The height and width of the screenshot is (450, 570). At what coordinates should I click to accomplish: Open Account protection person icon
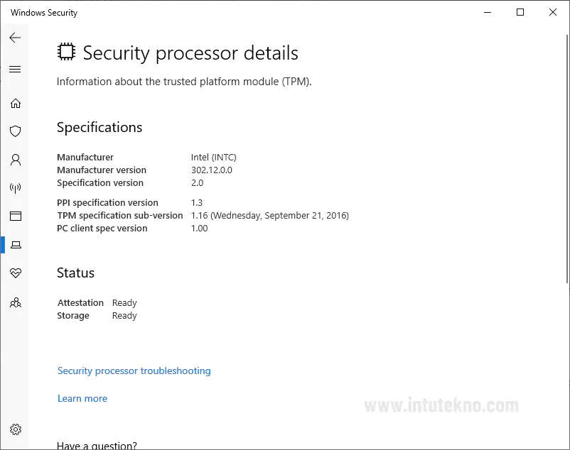click(15, 160)
